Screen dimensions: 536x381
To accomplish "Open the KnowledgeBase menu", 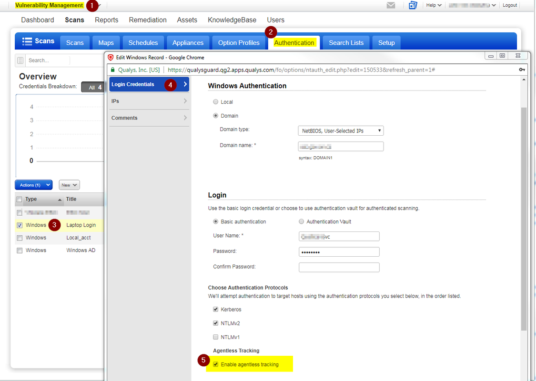I will (x=232, y=20).
